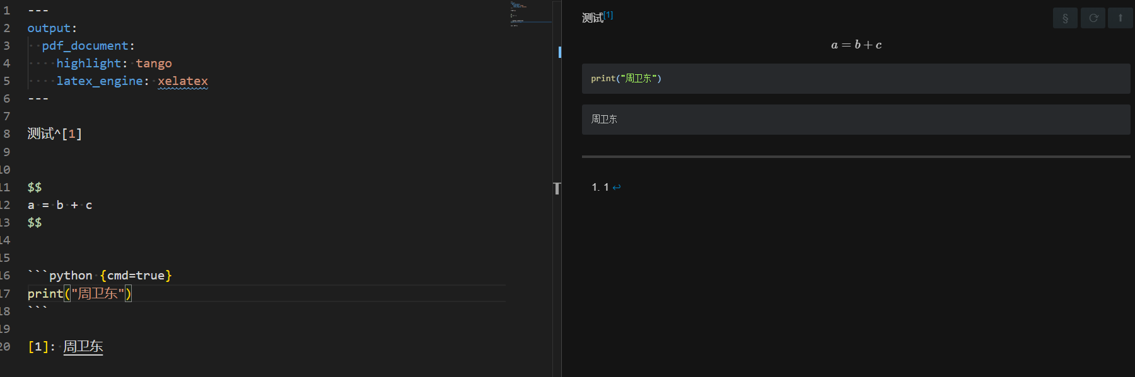Click 'highlight:' key in the editor
This screenshot has height=377, width=1135.
pos(92,64)
